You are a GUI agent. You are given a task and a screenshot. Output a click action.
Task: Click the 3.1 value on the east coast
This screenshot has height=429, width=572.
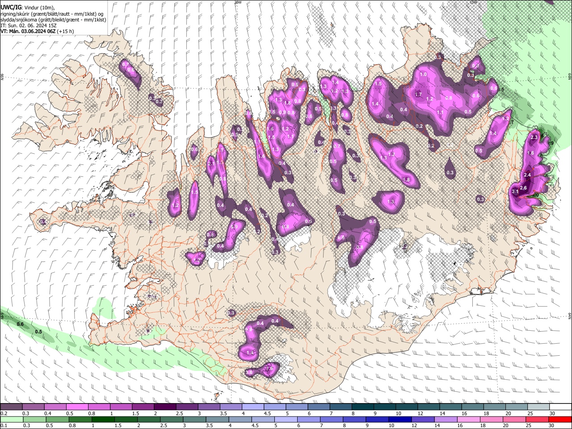coord(515,192)
